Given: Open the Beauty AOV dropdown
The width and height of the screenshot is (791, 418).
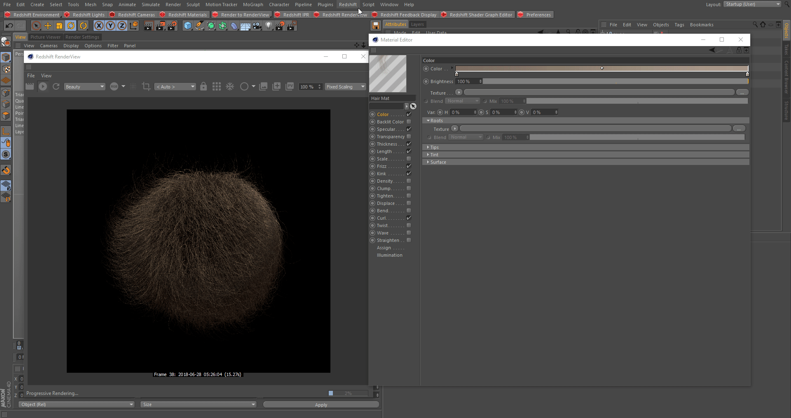Looking at the screenshot, I should coord(84,87).
